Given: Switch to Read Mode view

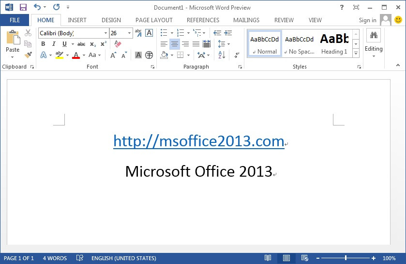Looking at the screenshot, I should 268,258.
